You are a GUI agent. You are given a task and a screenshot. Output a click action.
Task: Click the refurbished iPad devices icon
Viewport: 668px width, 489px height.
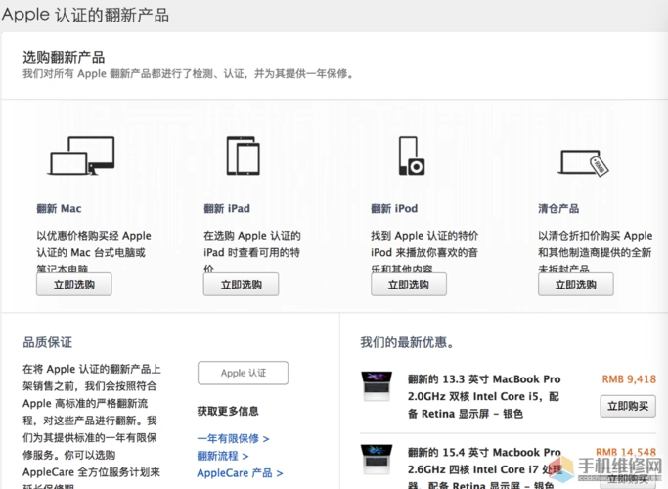243,156
